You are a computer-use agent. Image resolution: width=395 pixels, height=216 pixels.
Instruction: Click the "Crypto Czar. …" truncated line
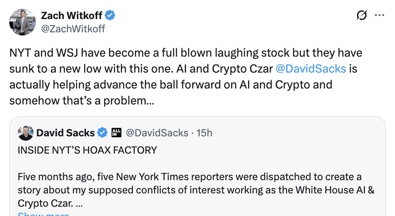click(50, 203)
